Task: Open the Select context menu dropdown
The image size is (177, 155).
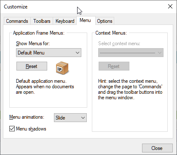Action: [131, 53]
